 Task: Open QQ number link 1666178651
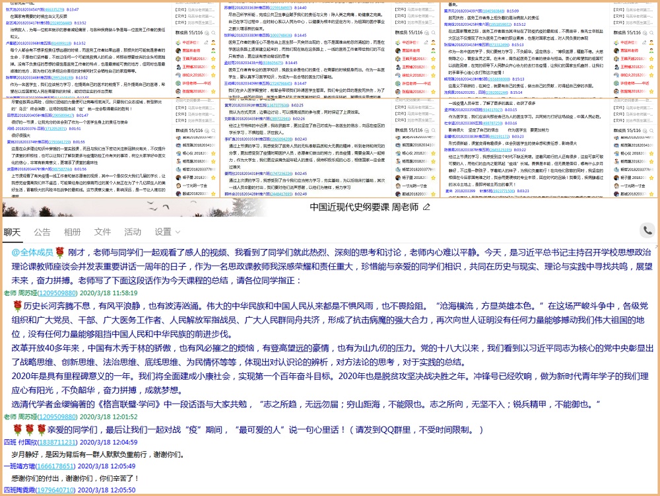[55, 466]
